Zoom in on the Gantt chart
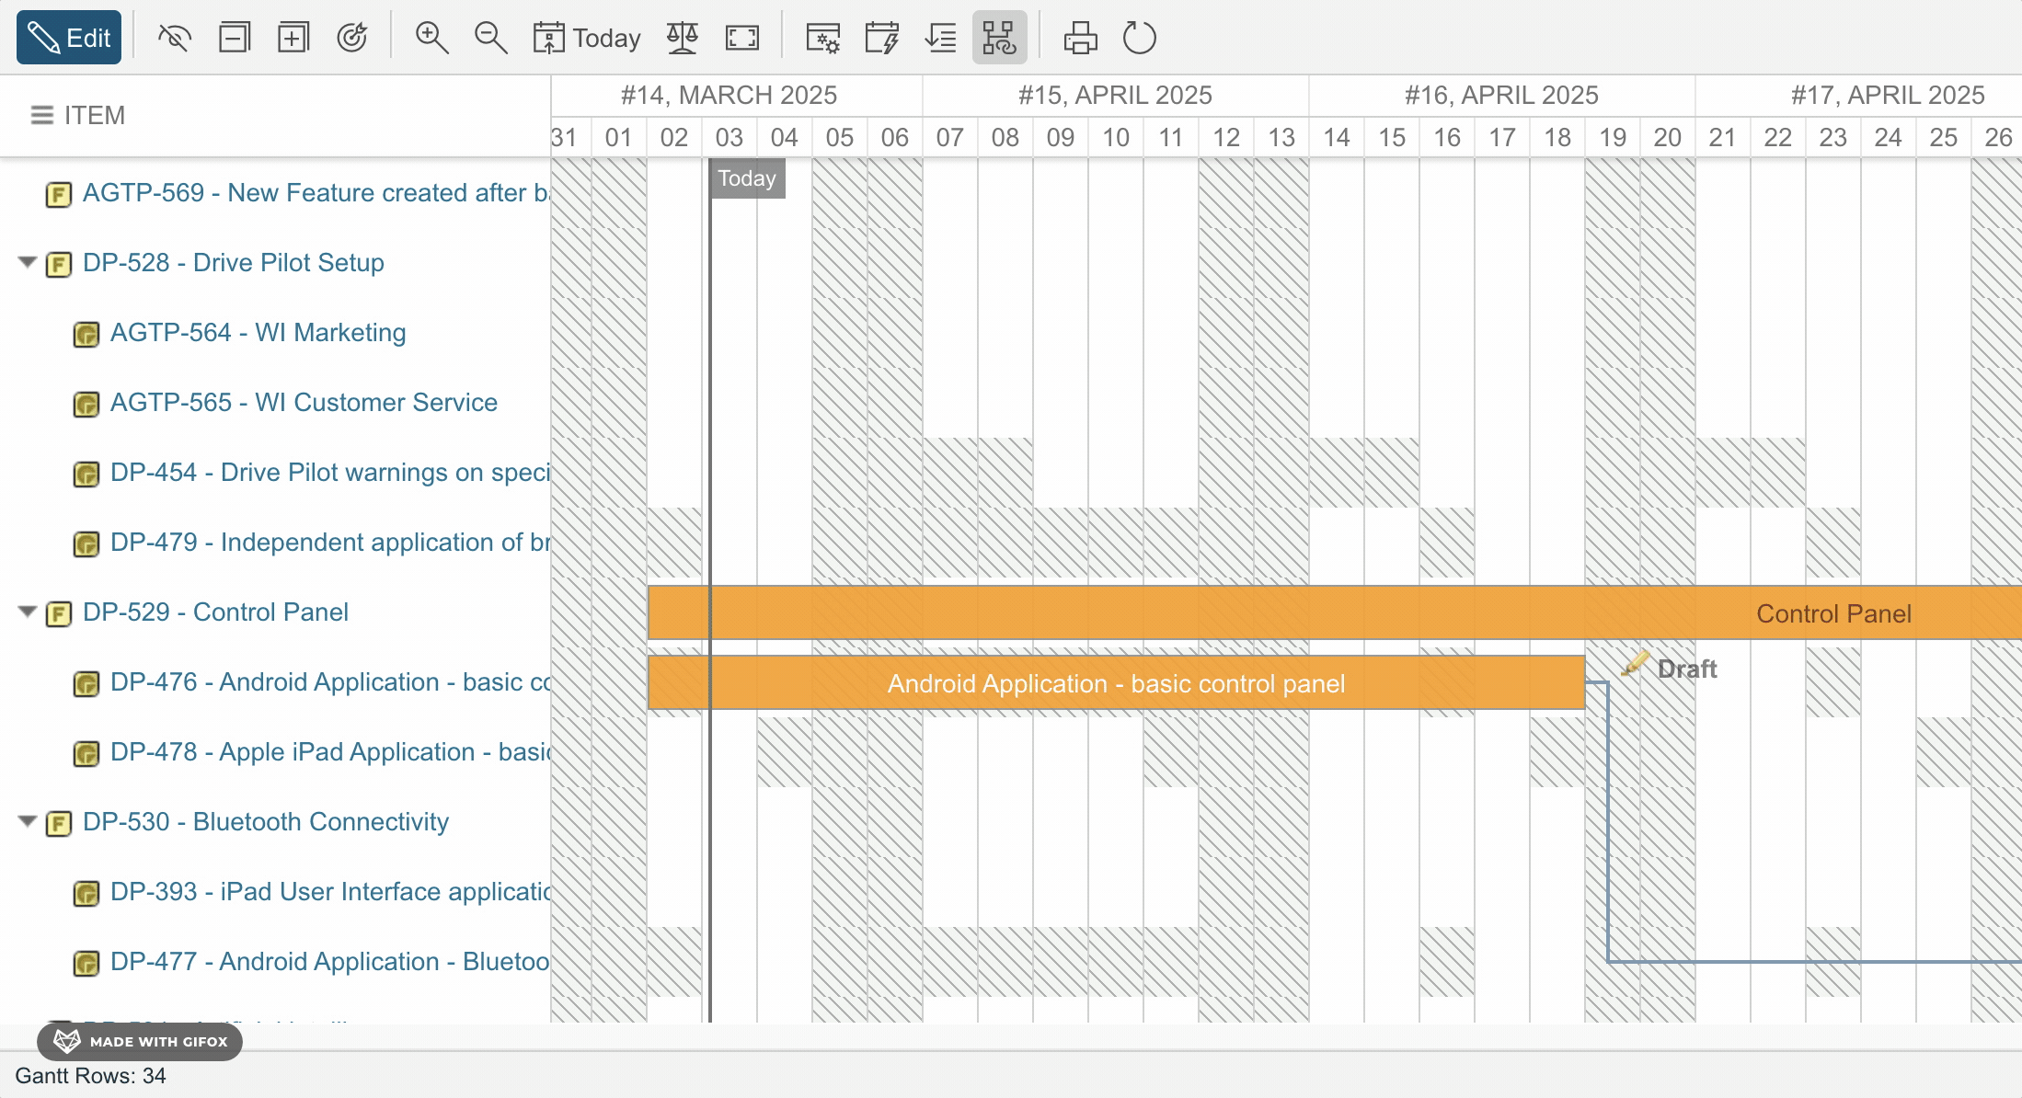Screen dimensions: 2022x1098 click(431, 38)
